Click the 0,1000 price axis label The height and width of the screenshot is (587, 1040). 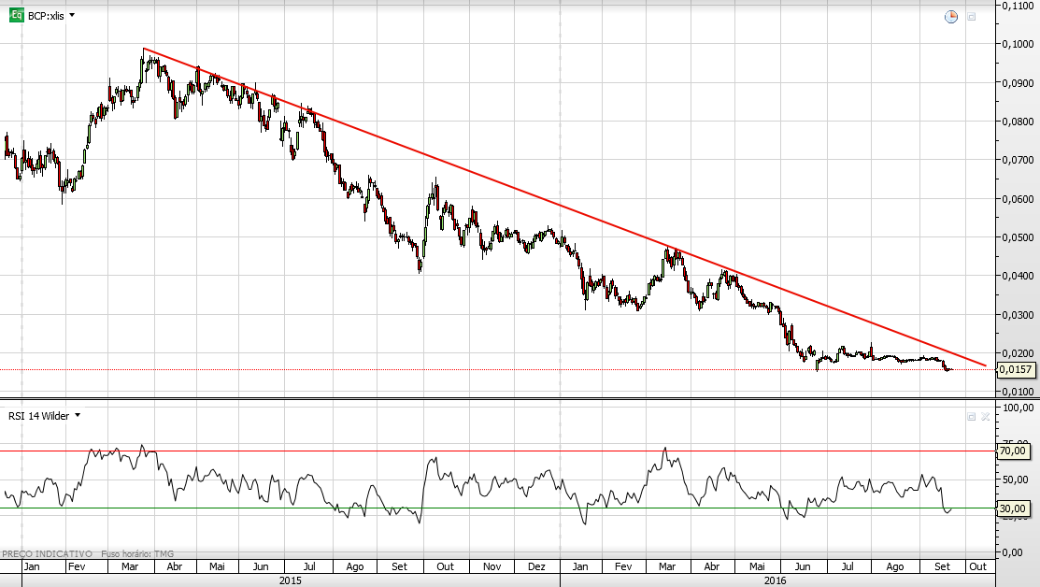coord(1018,44)
